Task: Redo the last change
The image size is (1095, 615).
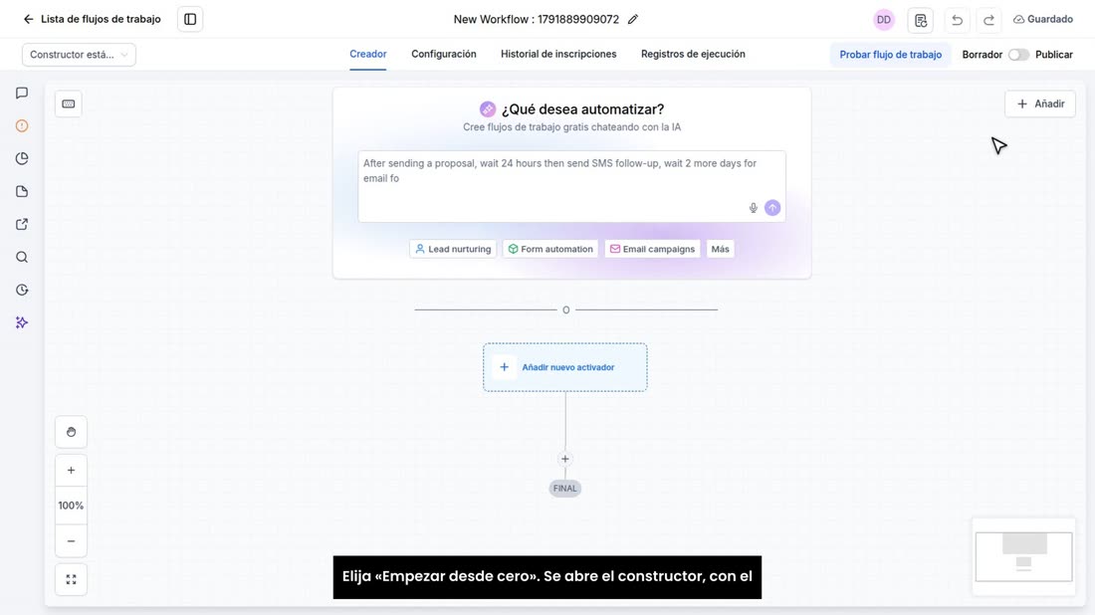Action: click(x=988, y=20)
